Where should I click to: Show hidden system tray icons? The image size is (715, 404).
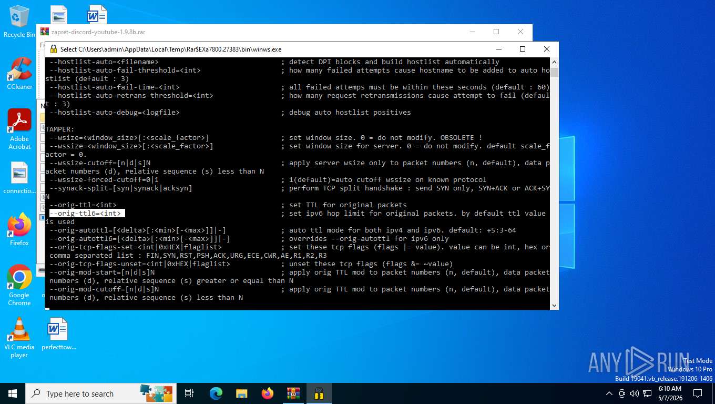tap(609, 393)
